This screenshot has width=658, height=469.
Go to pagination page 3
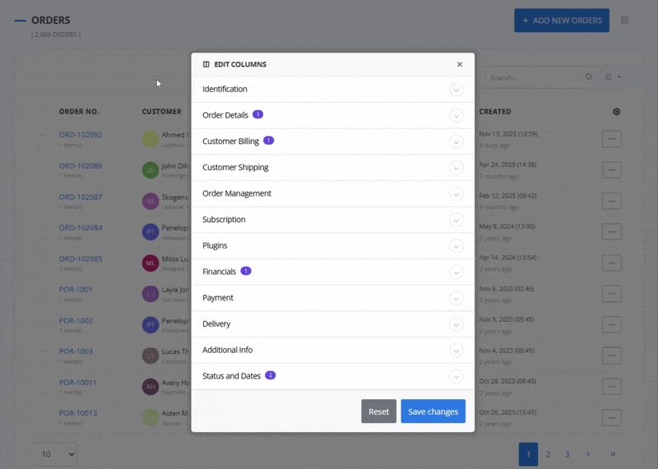pyautogui.click(x=567, y=454)
